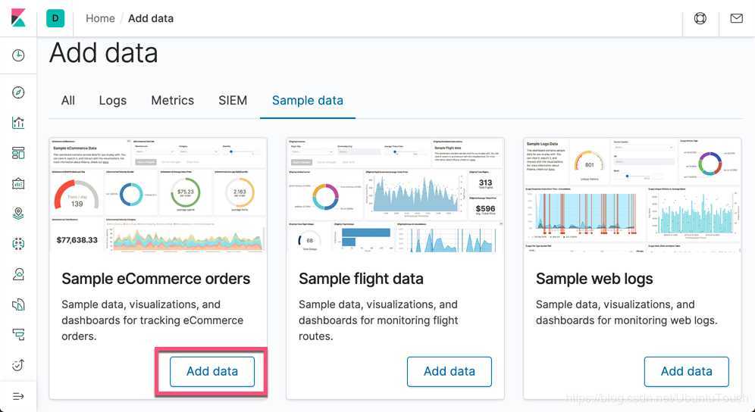Switch to the All tab
This screenshot has width=755, height=412.
tap(68, 100)
